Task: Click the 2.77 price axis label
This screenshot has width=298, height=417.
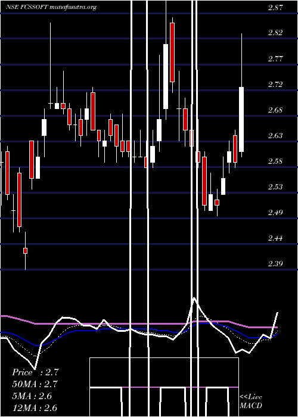Action: [x=275, y=58]
